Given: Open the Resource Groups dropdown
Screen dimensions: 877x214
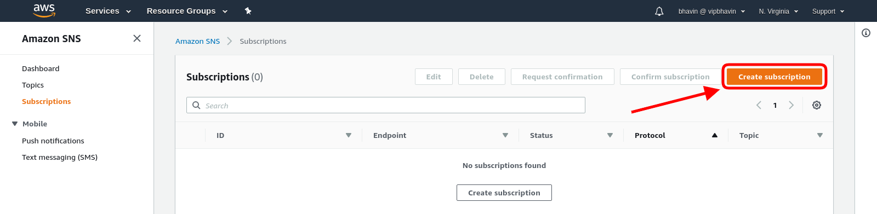Looking at the screenshot, I should tap(187, 11).
